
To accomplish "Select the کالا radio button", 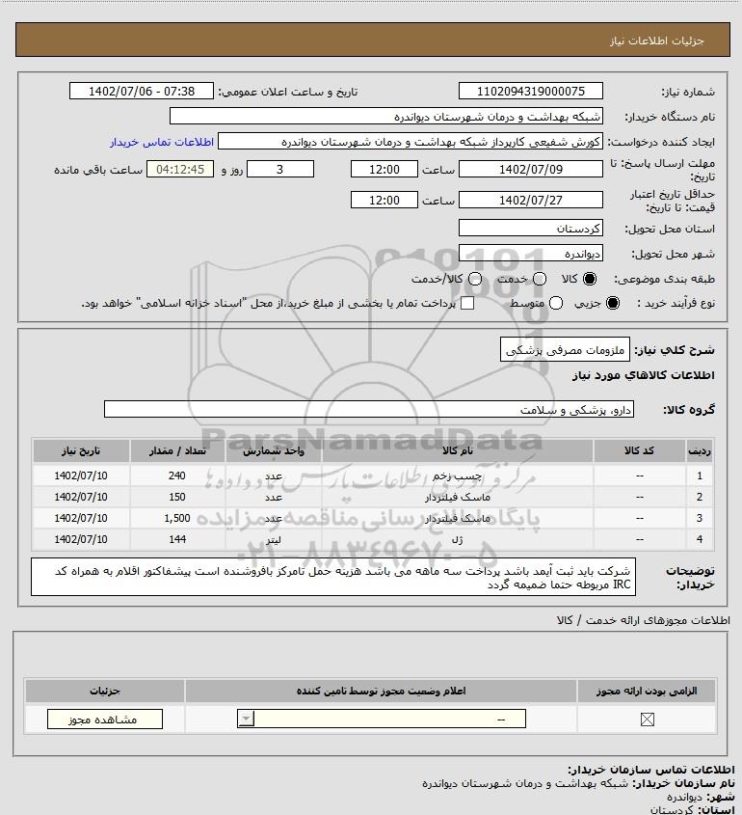I will click(x=590, y=279).
